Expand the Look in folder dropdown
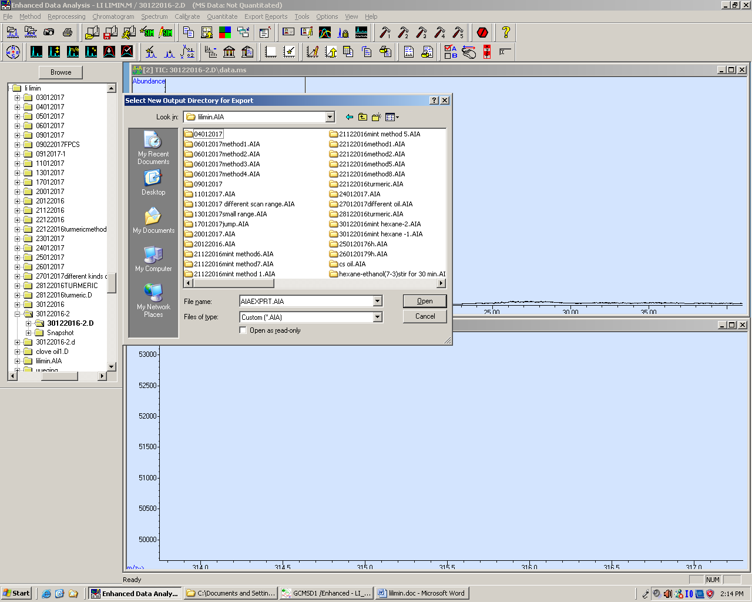Screen dimensions: 752x602 [x=330, y=117]
